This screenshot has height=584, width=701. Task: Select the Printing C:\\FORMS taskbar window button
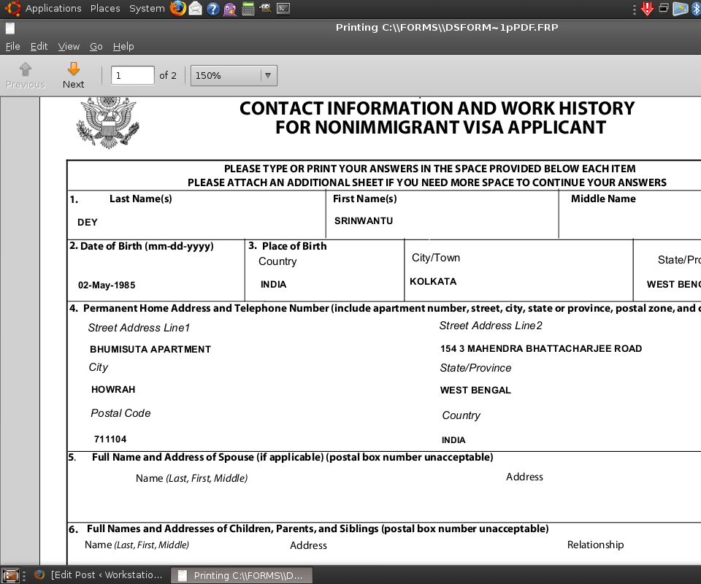tap(242, 575)
